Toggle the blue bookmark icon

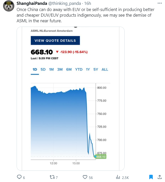[x=151, y=177]
